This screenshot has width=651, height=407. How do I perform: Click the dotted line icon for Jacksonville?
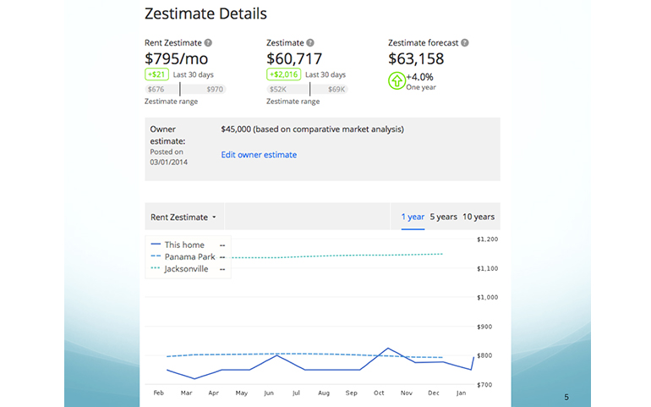pyautogui.click(x=156, y=269)
